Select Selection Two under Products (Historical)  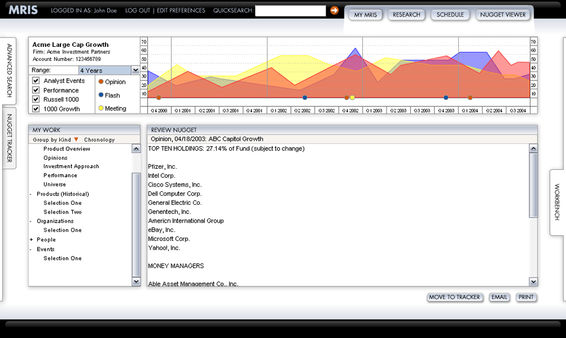click(62, 212)
